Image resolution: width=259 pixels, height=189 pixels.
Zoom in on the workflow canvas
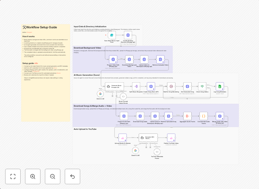[x=33, y=176]
